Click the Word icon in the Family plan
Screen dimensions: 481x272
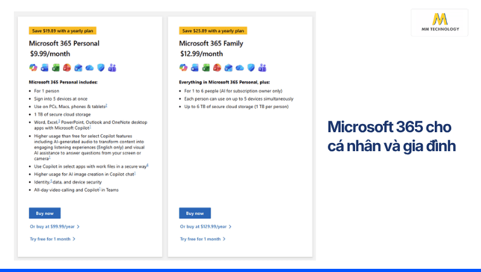[x=195, y=68]
